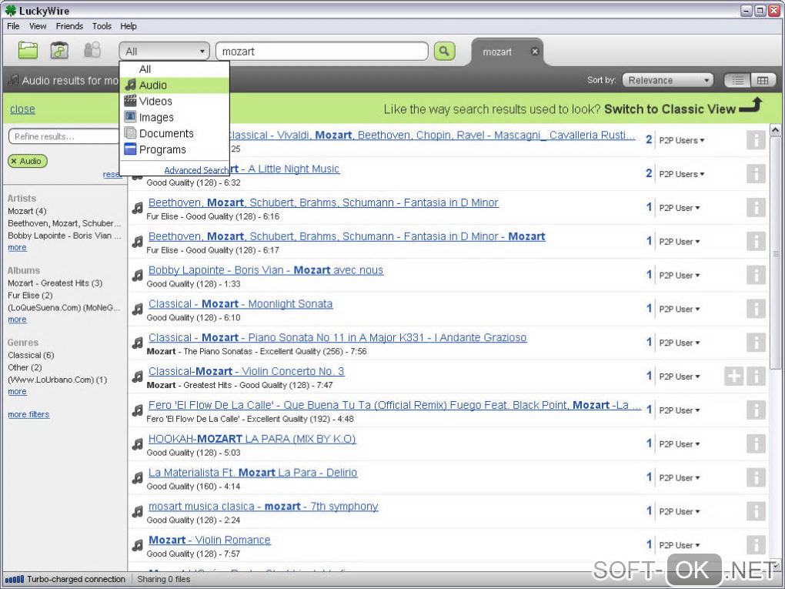Expand P2P Users dropdown for Vivaldi result

(x=681, y=140)
